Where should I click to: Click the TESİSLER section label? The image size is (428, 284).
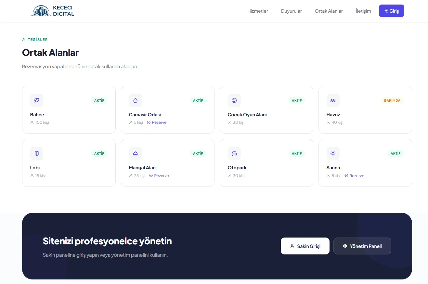pos(38,40)
